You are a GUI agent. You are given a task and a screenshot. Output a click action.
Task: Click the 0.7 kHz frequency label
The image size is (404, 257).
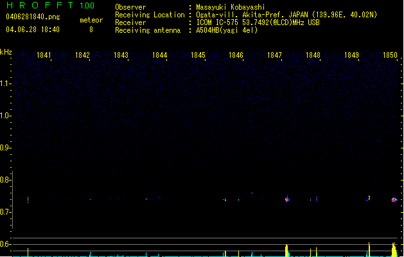pos(5,212)
